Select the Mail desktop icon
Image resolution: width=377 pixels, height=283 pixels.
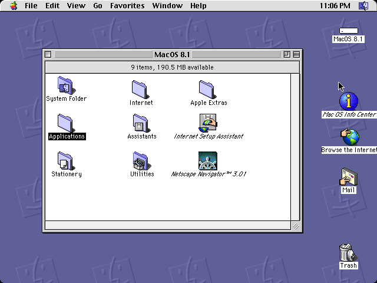349,177
